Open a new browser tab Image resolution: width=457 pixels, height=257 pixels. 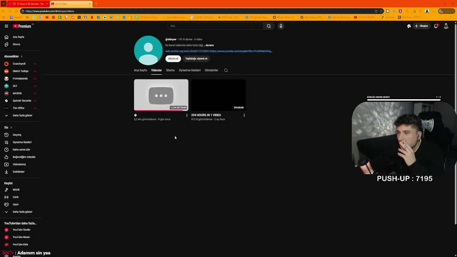[96, 4]
